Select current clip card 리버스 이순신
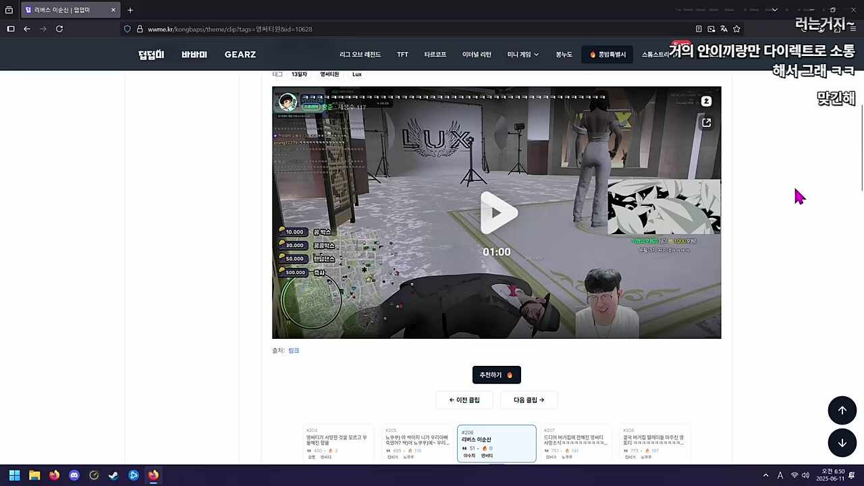This screenshot has height=486, width=864. tap(497, 443)
